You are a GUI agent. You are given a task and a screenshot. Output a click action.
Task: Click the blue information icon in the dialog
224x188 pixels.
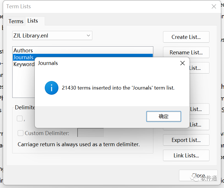52,88
